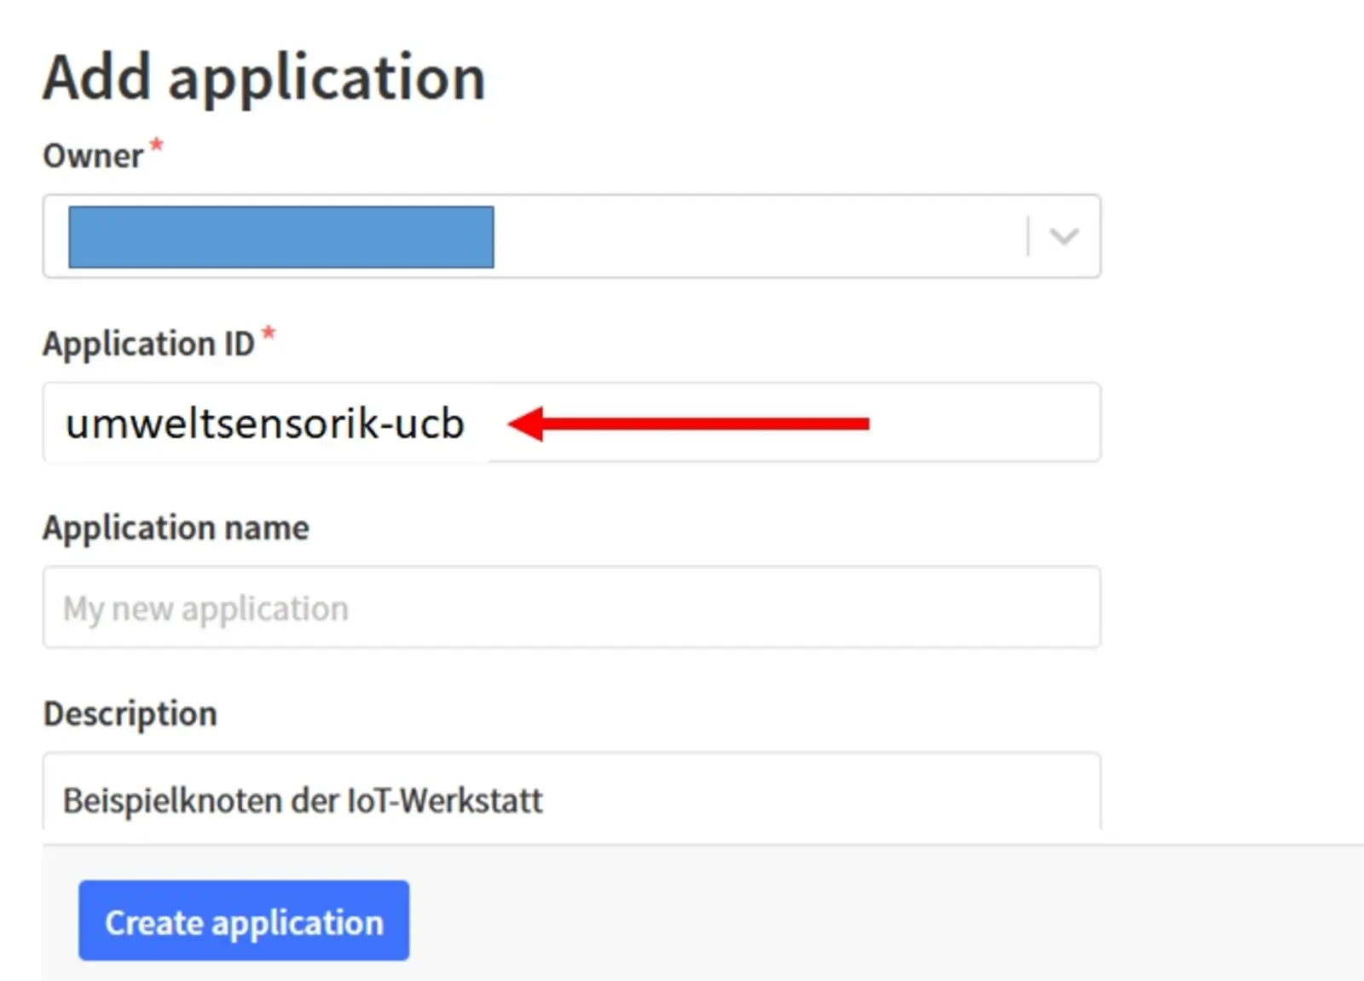
Task: Click the Owner field label
Action: [93, 156]
